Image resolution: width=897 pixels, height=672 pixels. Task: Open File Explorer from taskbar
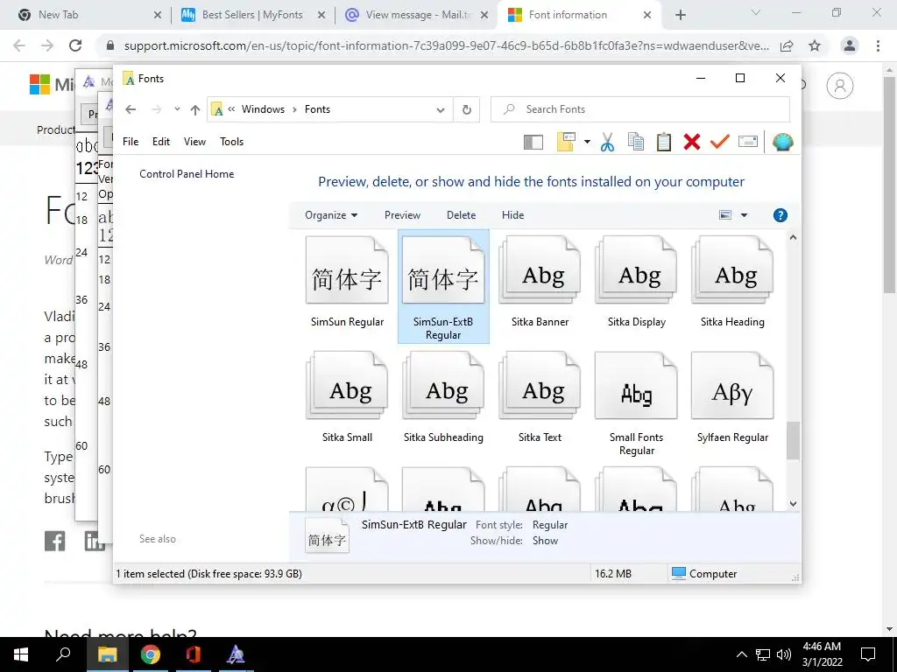point(107,654)
